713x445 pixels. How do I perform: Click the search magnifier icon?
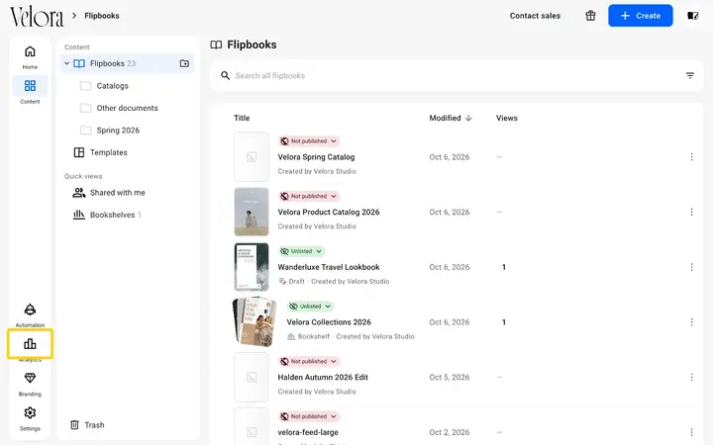click(x=225, y=75)
